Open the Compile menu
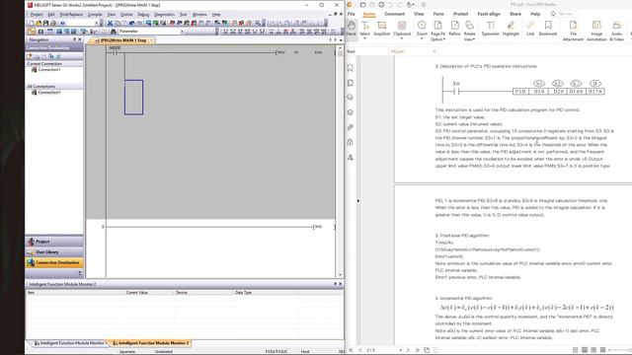Image resolution: width=632 pixels, height=355 pixels. click(95, 15)
